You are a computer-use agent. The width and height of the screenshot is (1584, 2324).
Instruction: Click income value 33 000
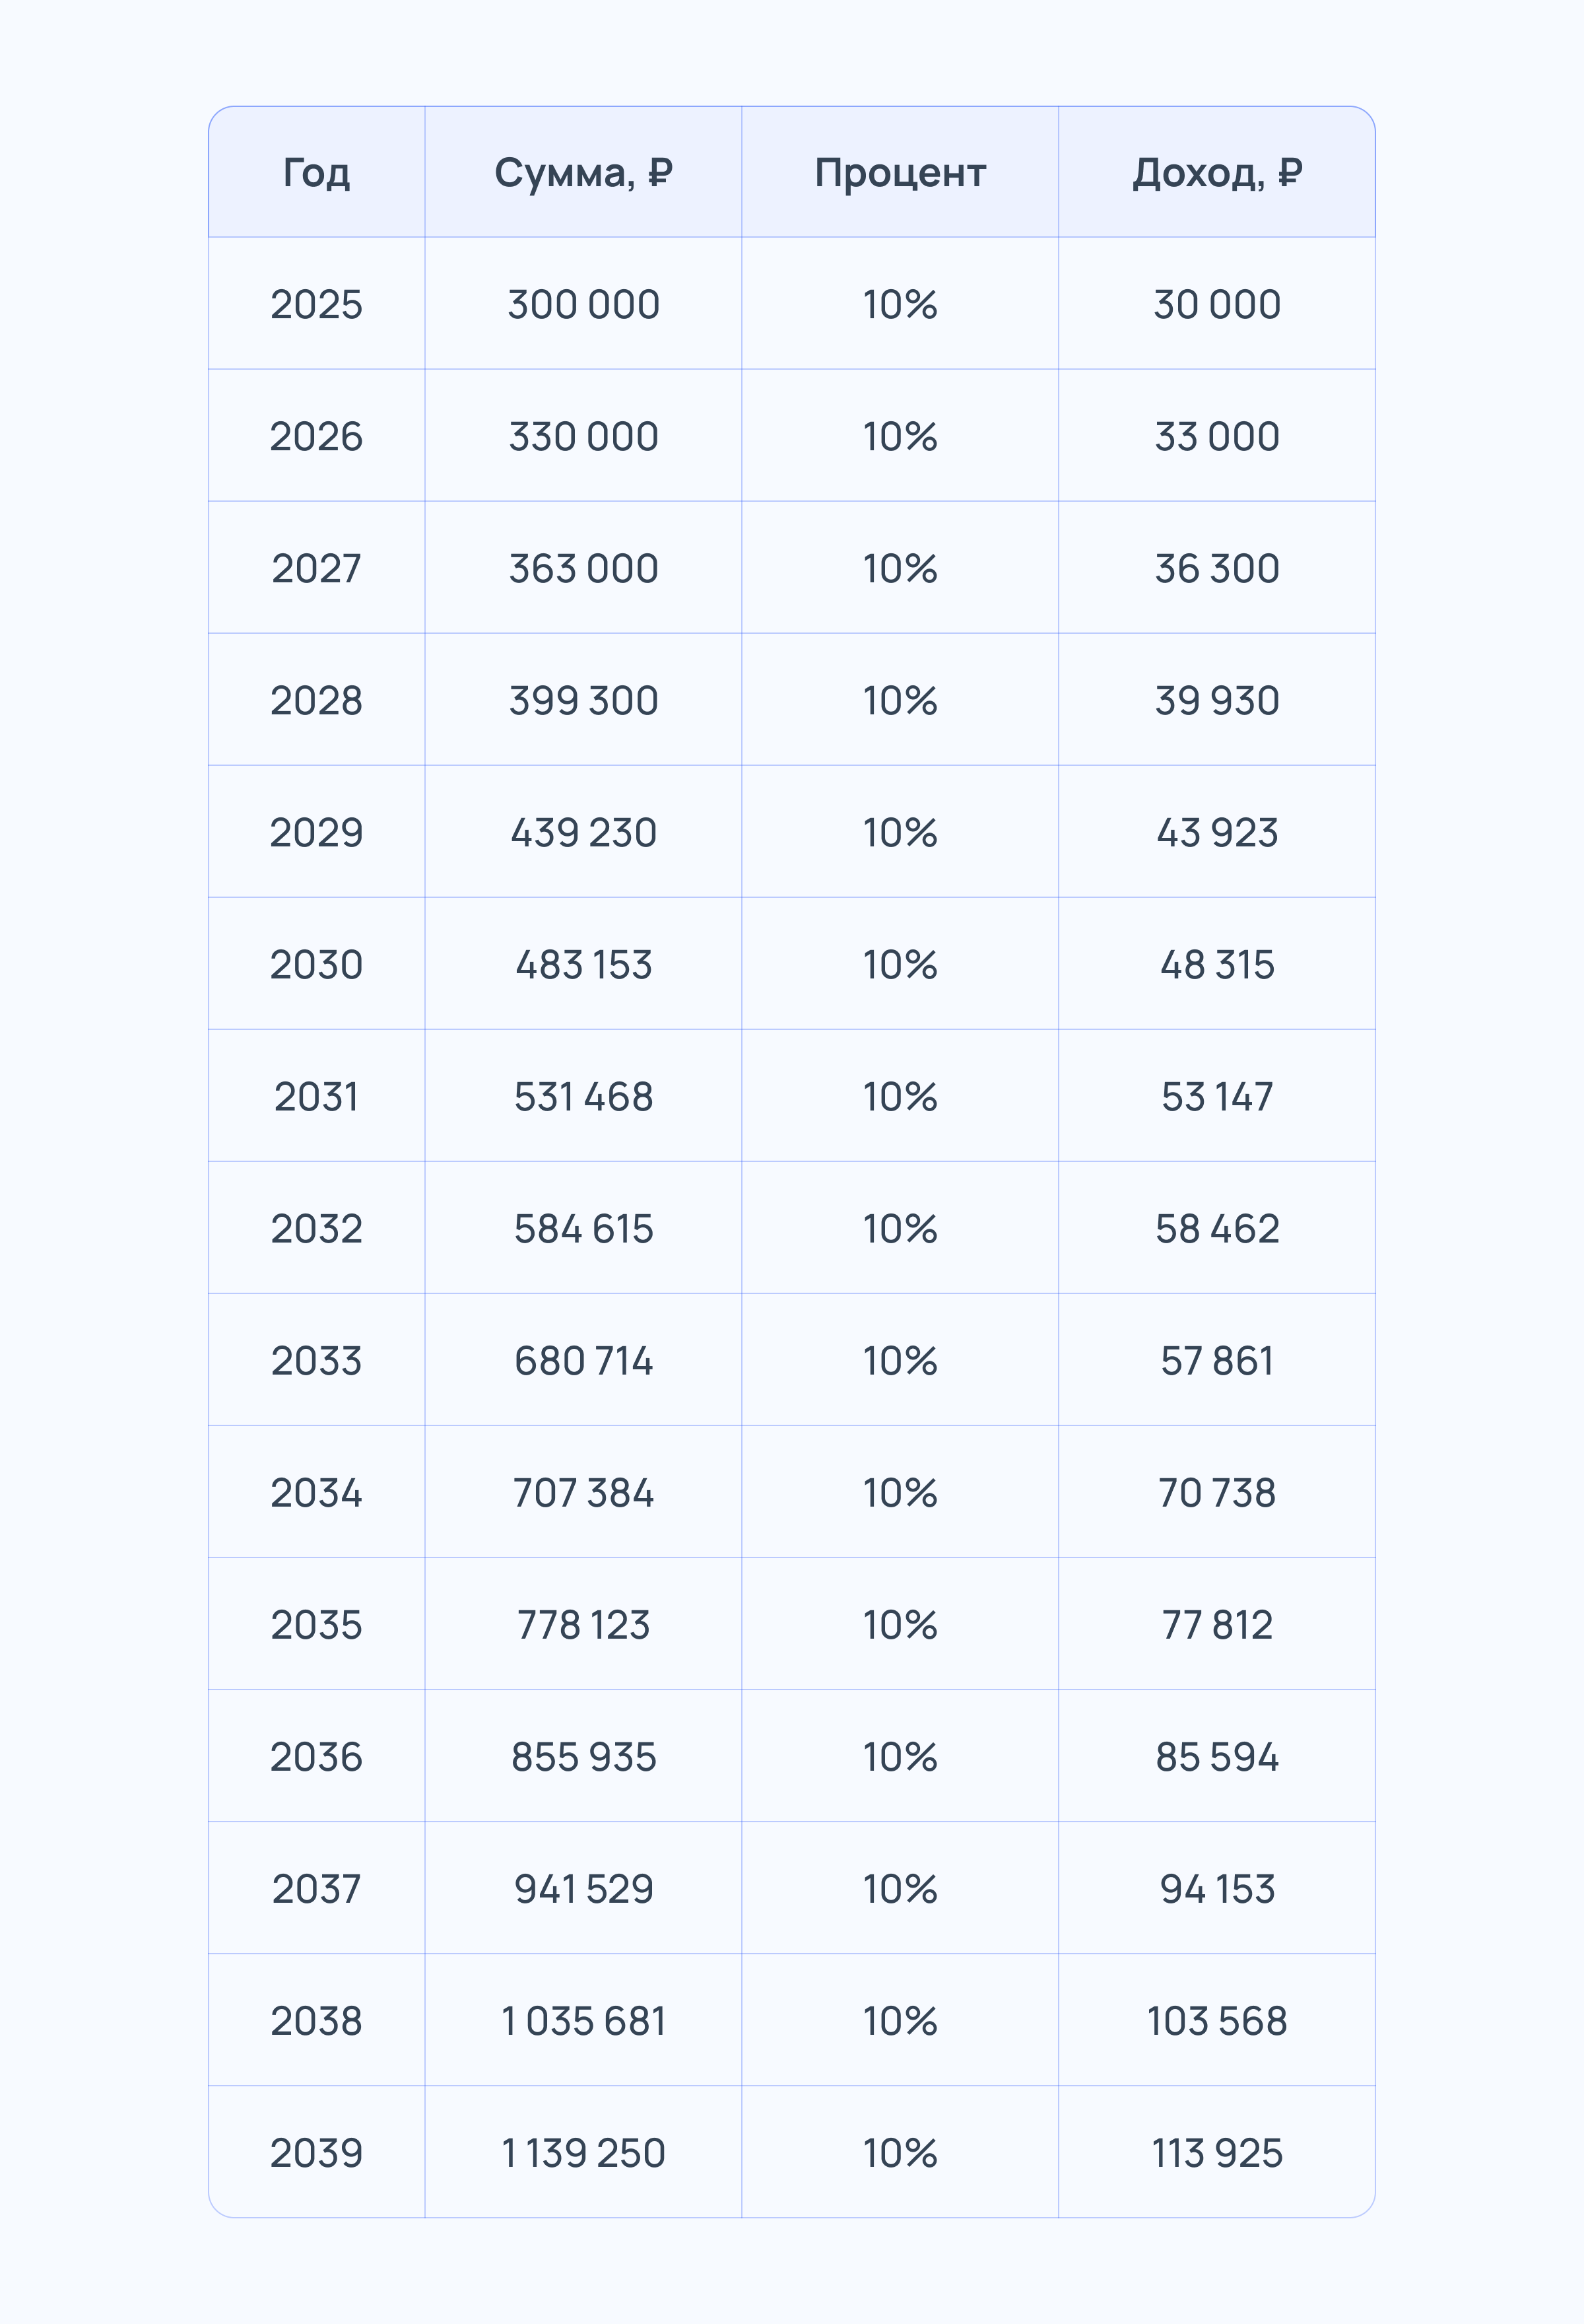point(1216,436)
